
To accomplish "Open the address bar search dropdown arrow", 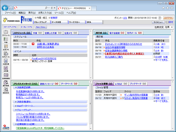I will 49,8.
